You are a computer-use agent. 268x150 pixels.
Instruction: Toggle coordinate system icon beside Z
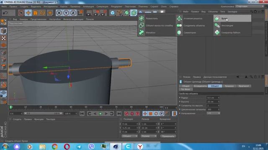point(80,13)
